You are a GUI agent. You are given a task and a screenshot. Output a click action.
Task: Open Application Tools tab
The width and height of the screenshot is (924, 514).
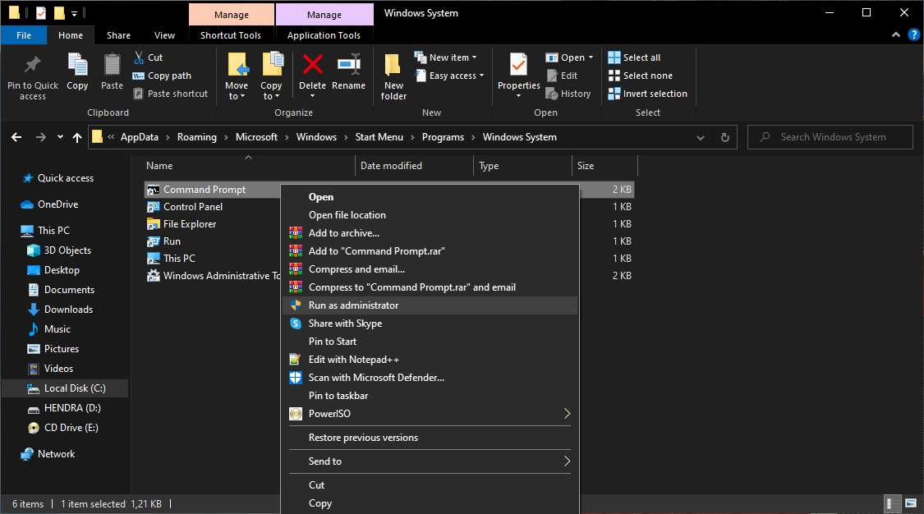click(x=324, y=35)
